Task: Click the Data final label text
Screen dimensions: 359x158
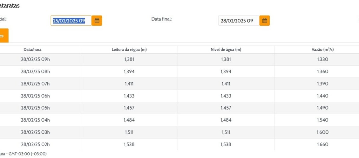Action: pyautogui.click(x=161, y=19)
